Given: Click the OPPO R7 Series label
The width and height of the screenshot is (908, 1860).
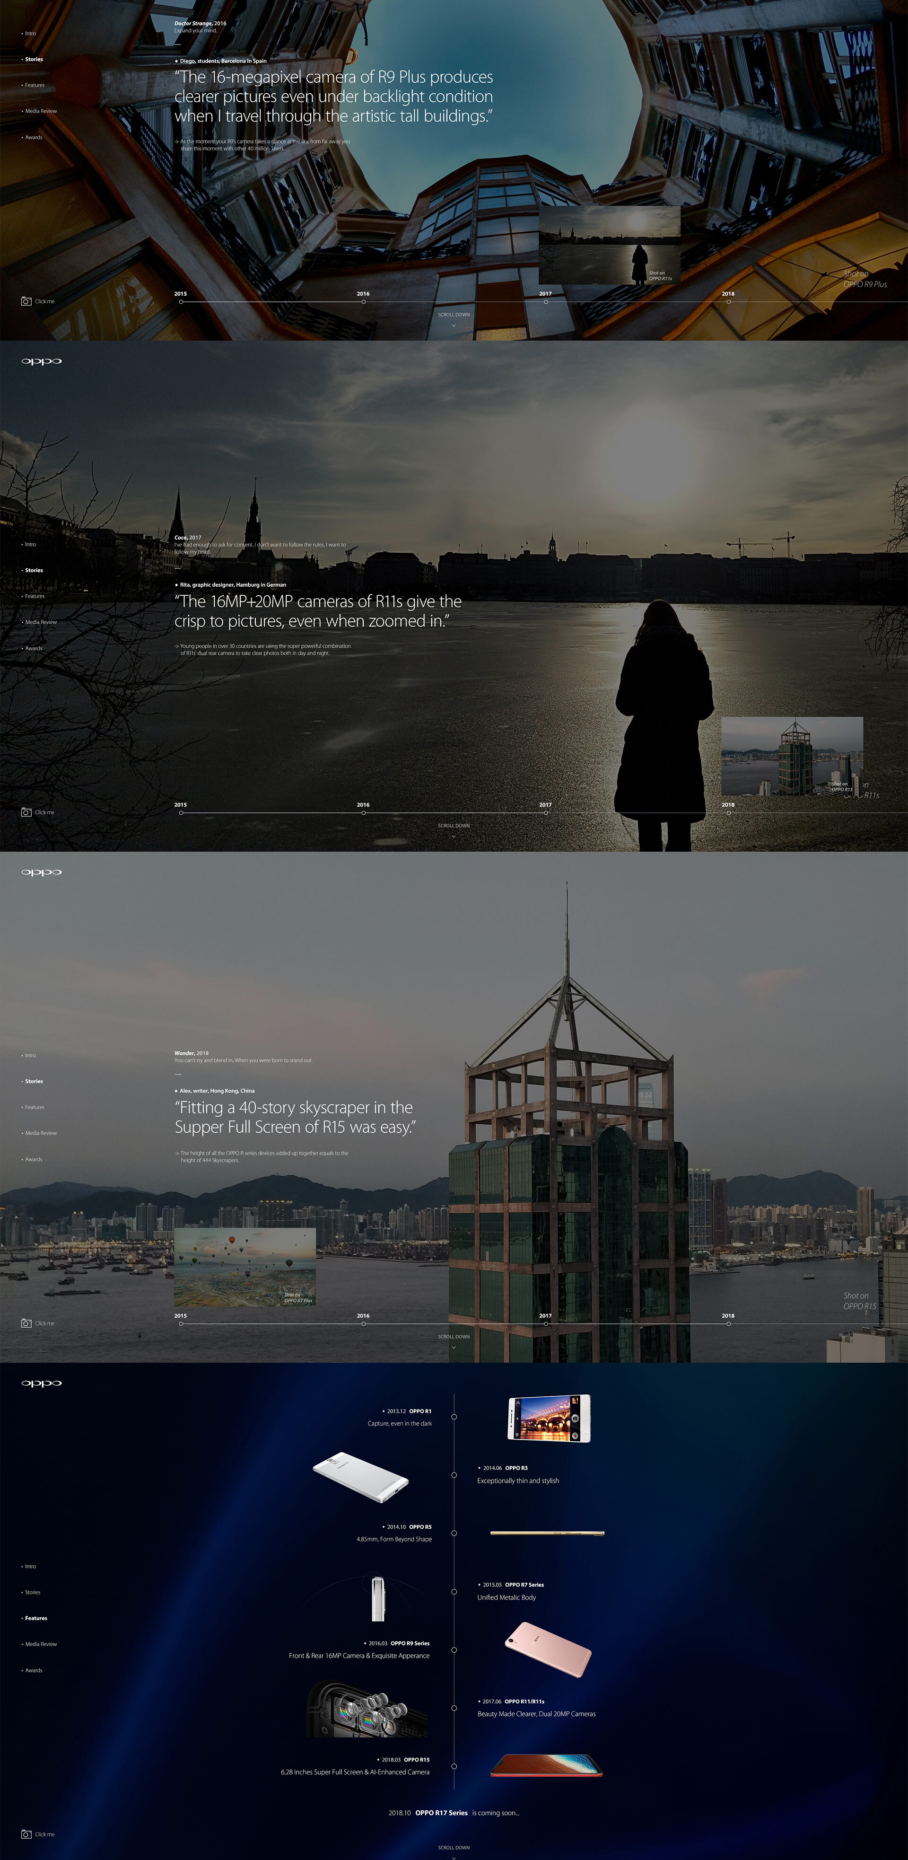Looking at the screenshot, I should point(524,1585).
